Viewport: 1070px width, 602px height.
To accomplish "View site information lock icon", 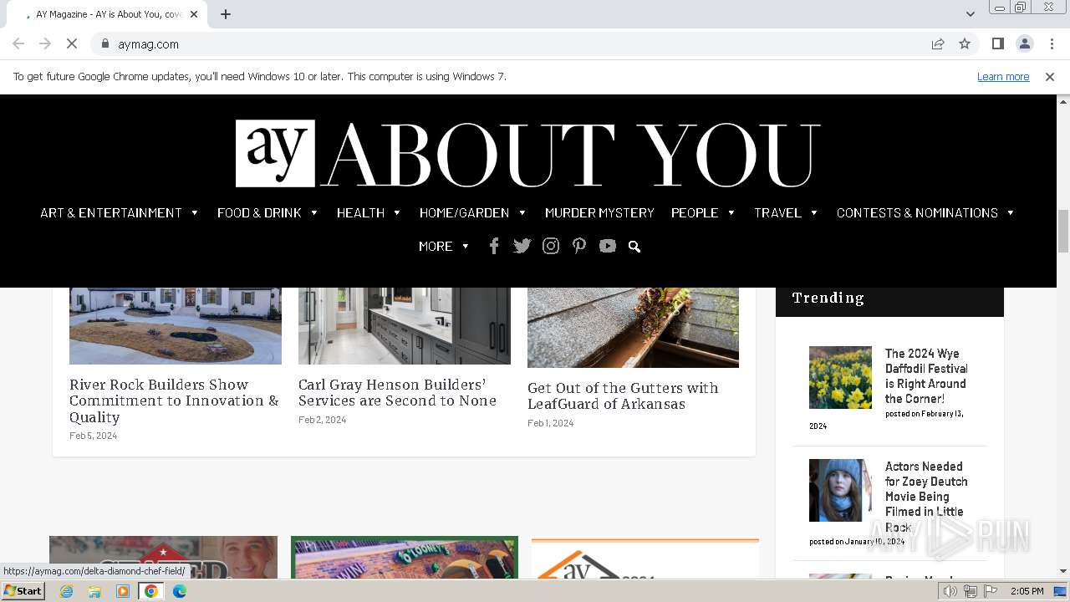I will click(x=104, y=43).
